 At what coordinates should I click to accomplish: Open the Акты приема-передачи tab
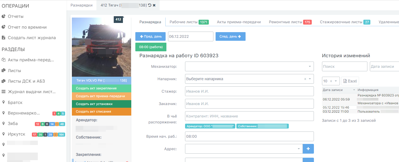(239, 22)
